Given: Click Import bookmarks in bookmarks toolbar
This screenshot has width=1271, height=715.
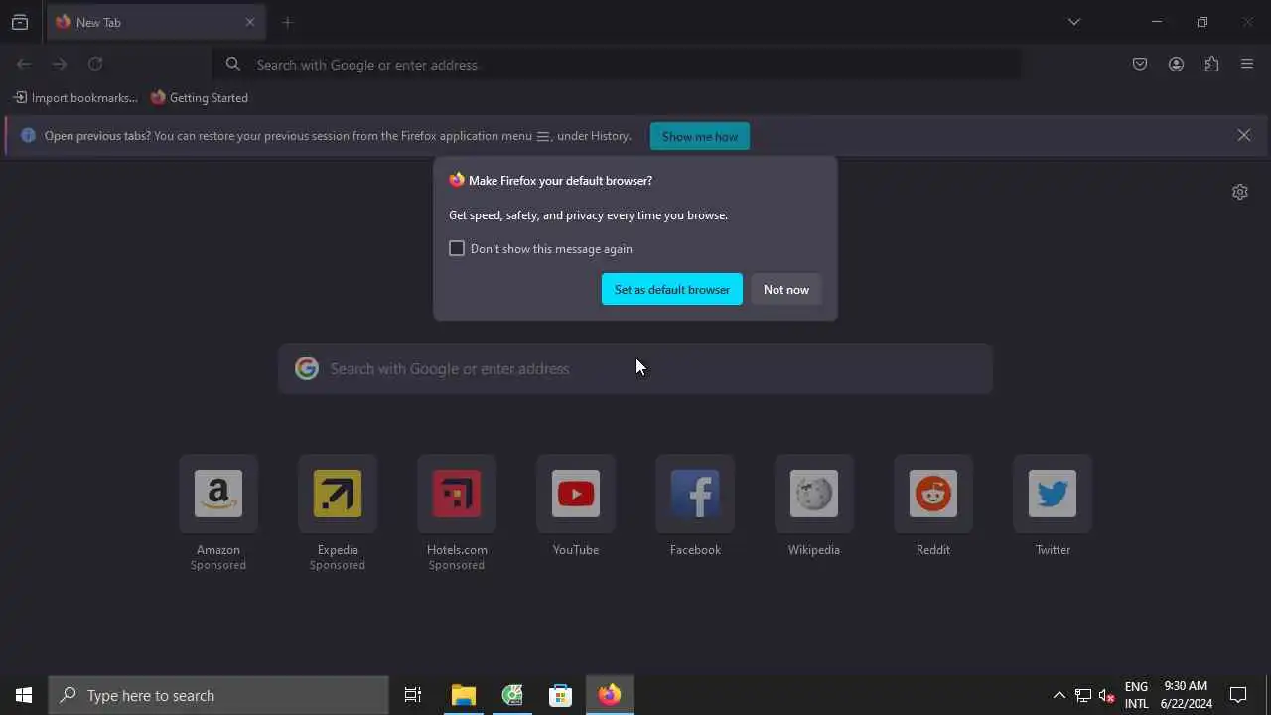Looking at the screenshot, I should [x=75, y=97].
